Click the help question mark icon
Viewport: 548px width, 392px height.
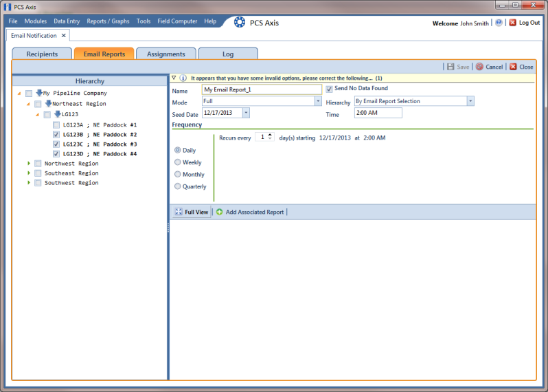(x=499, y=23)
